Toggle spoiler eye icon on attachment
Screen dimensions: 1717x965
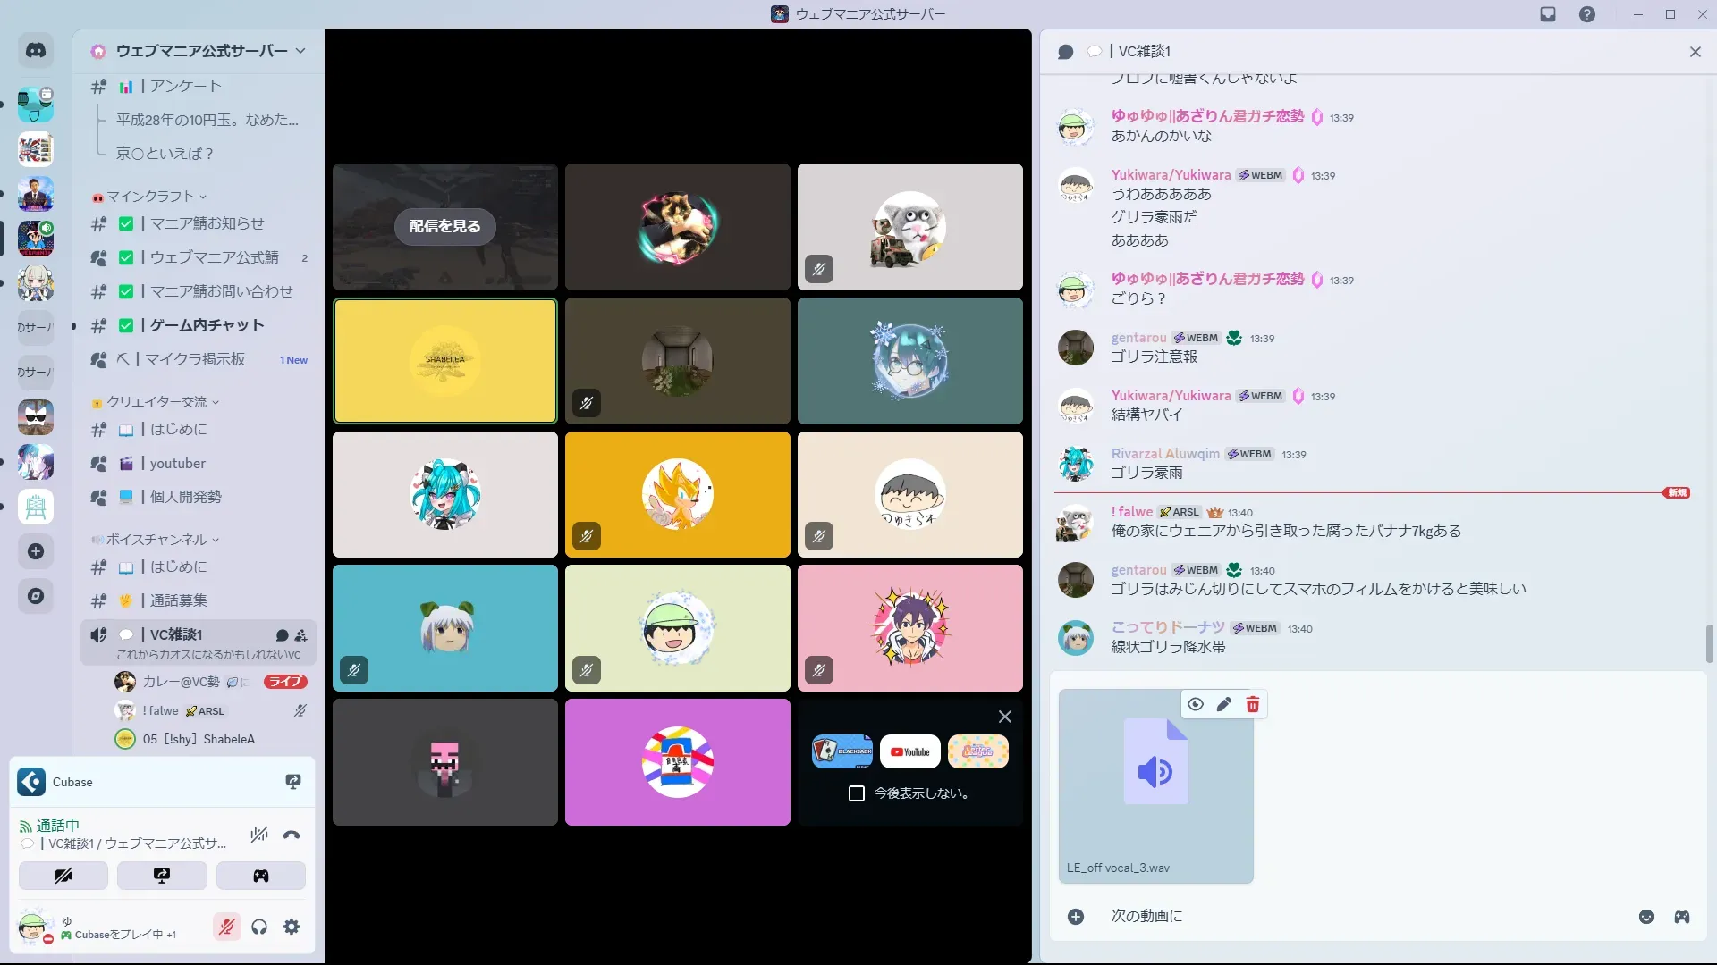1196,705
